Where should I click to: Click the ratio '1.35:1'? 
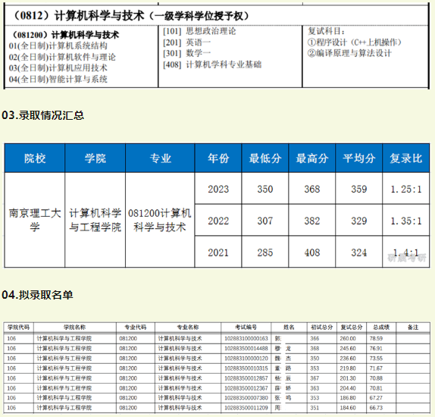coord(406,221)
